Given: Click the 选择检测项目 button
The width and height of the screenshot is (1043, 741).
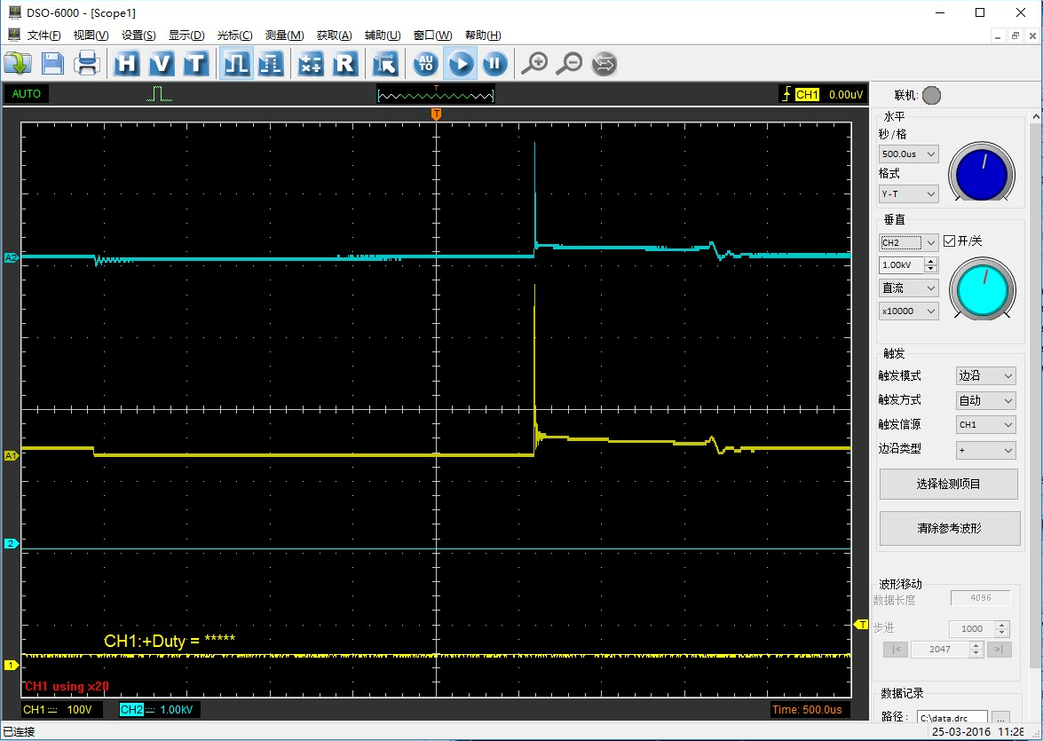Looking at the screenshot, I should [x=949, y=485].
